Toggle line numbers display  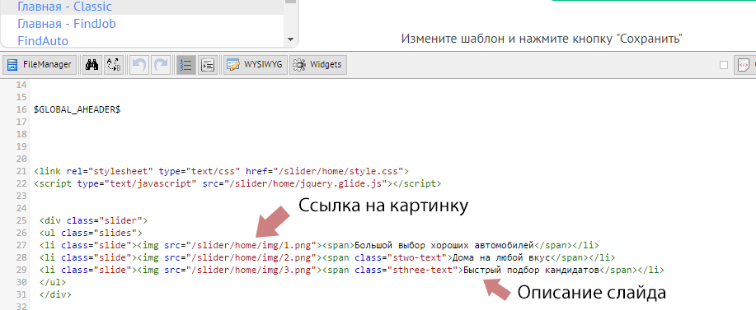(x=186, y=64)
